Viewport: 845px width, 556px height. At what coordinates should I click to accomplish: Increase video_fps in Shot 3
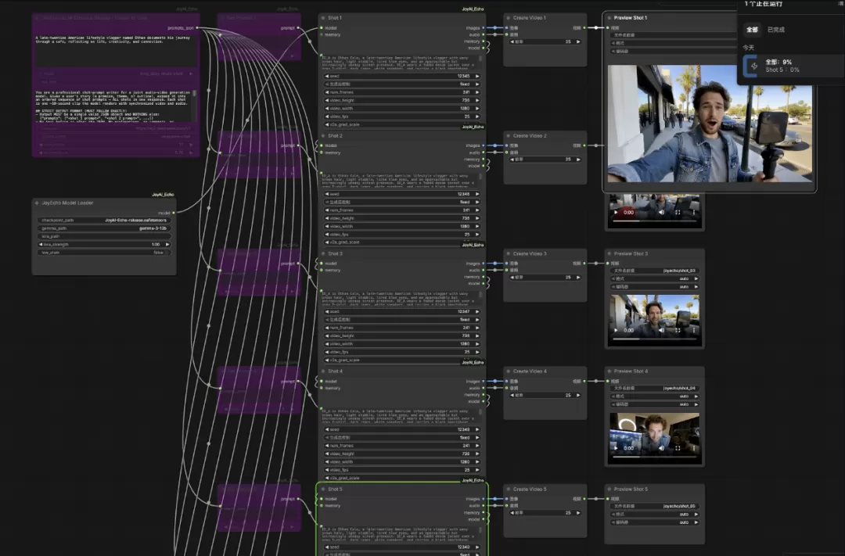coord(477,352)
